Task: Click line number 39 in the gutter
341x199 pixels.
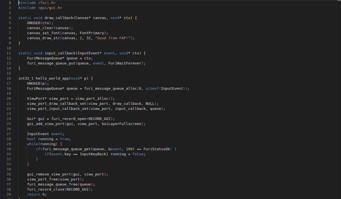Action: 8,195
